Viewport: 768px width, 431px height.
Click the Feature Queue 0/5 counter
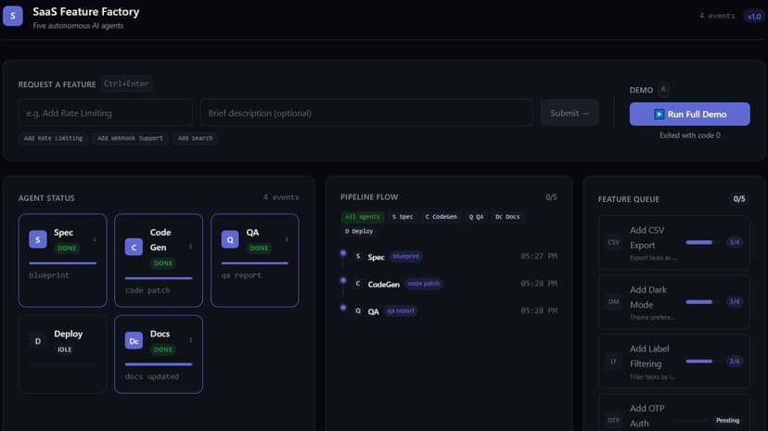click(x=739, y=198)
